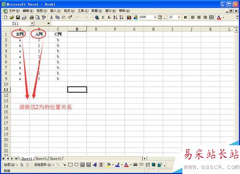
Task: Open the Zoom 100% dropdown
Action: click(x=155, y=17)
